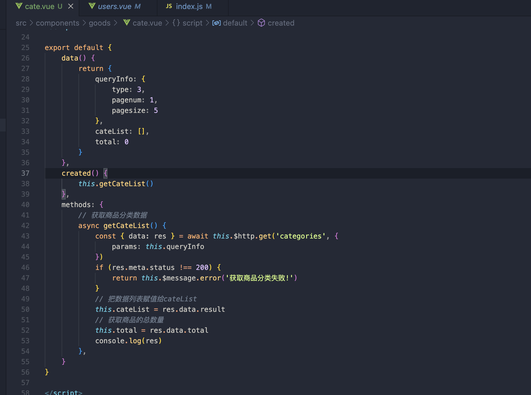Screen dimensions: 531x395
Task: Click 'type: 3,' on line 29
Action: point(128,90)
